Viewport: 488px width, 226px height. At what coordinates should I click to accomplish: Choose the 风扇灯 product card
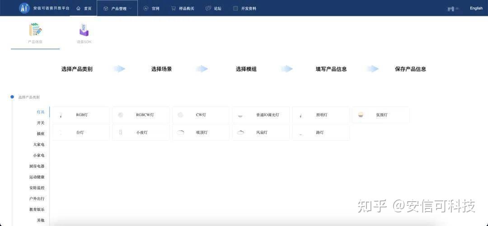[x=261, y=133]
